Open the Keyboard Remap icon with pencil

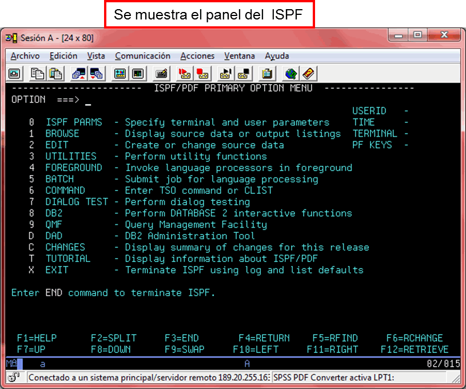tap(161, 73)
